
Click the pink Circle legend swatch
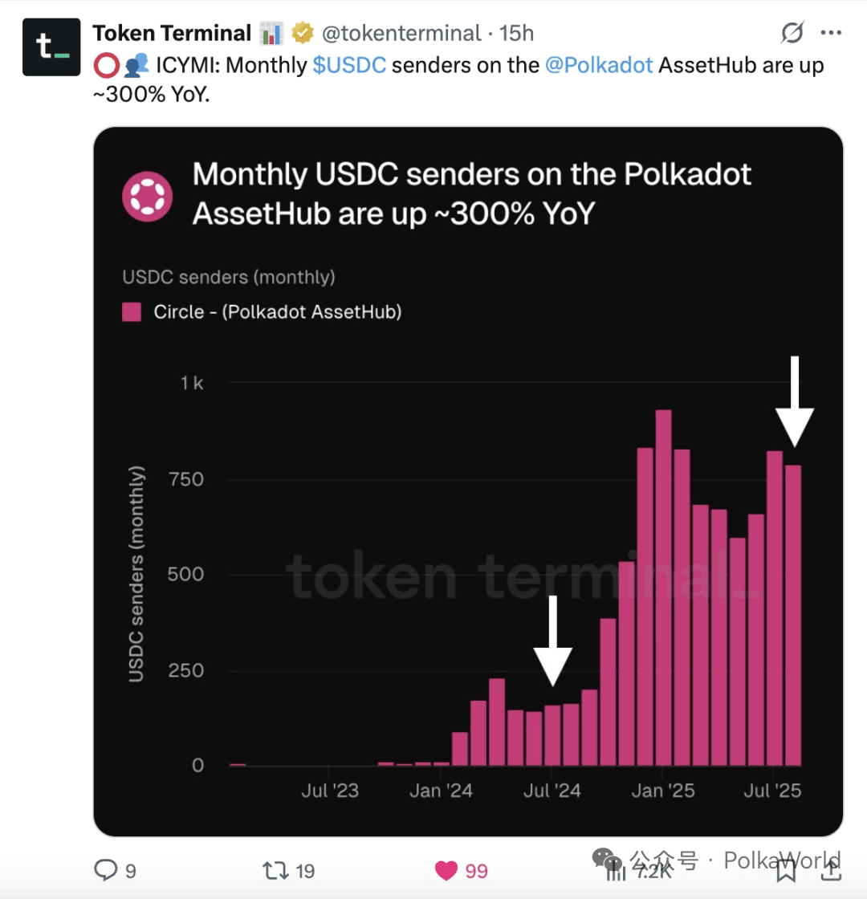(132, 312)
